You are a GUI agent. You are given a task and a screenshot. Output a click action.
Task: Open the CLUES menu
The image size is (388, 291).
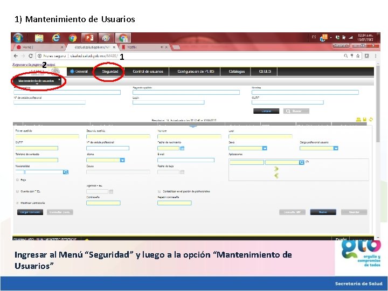tap(265, 71)
